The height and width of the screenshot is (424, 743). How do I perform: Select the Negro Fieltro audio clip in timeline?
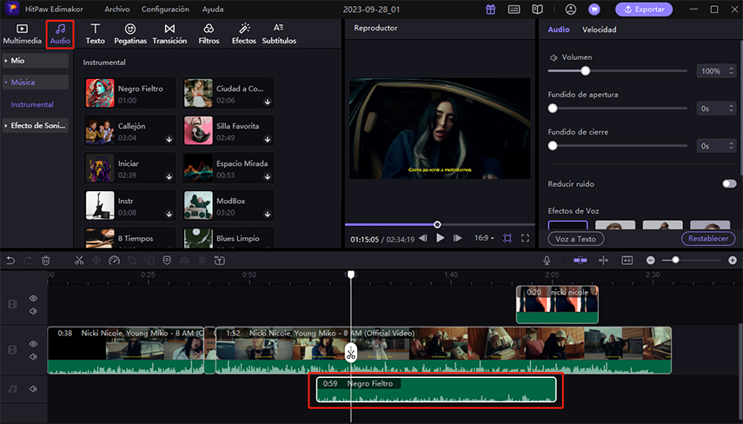pyautogui.click(x=436, y=389)
